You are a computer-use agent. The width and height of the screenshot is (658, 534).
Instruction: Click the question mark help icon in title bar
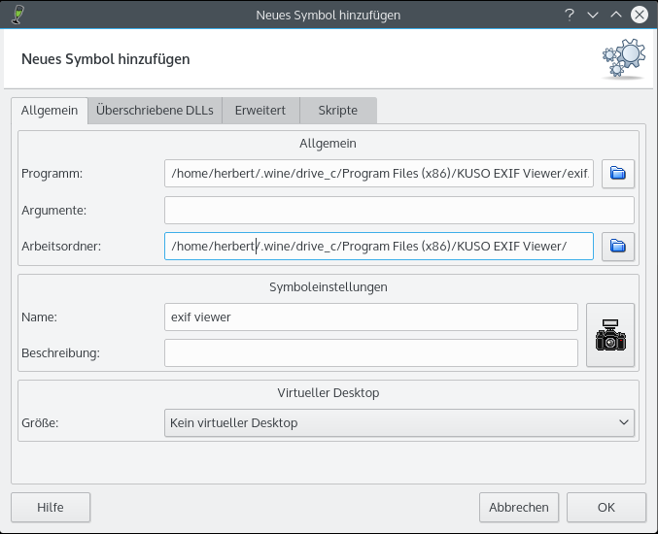pos(569,15)
